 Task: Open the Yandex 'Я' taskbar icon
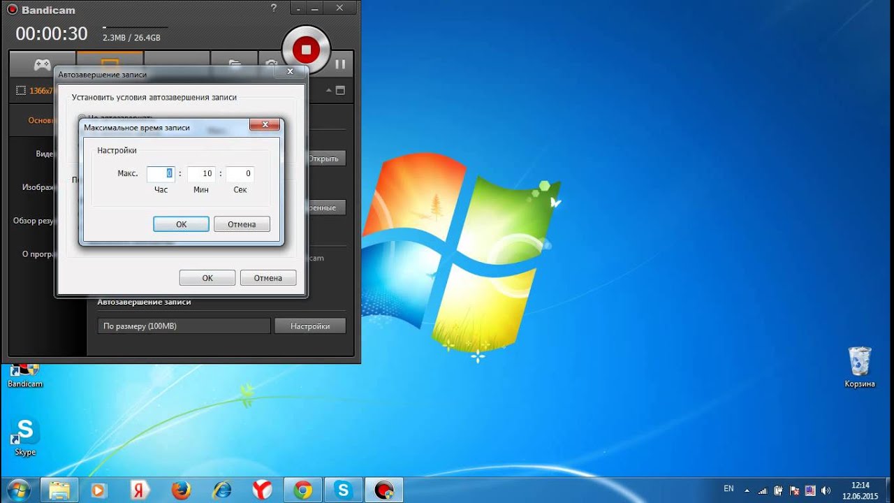(x=140, y=490)
